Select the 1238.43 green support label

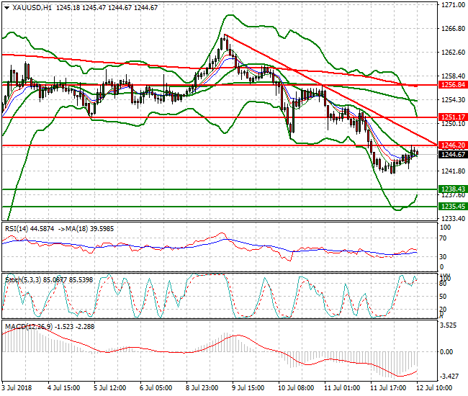[x=451, y=189]
